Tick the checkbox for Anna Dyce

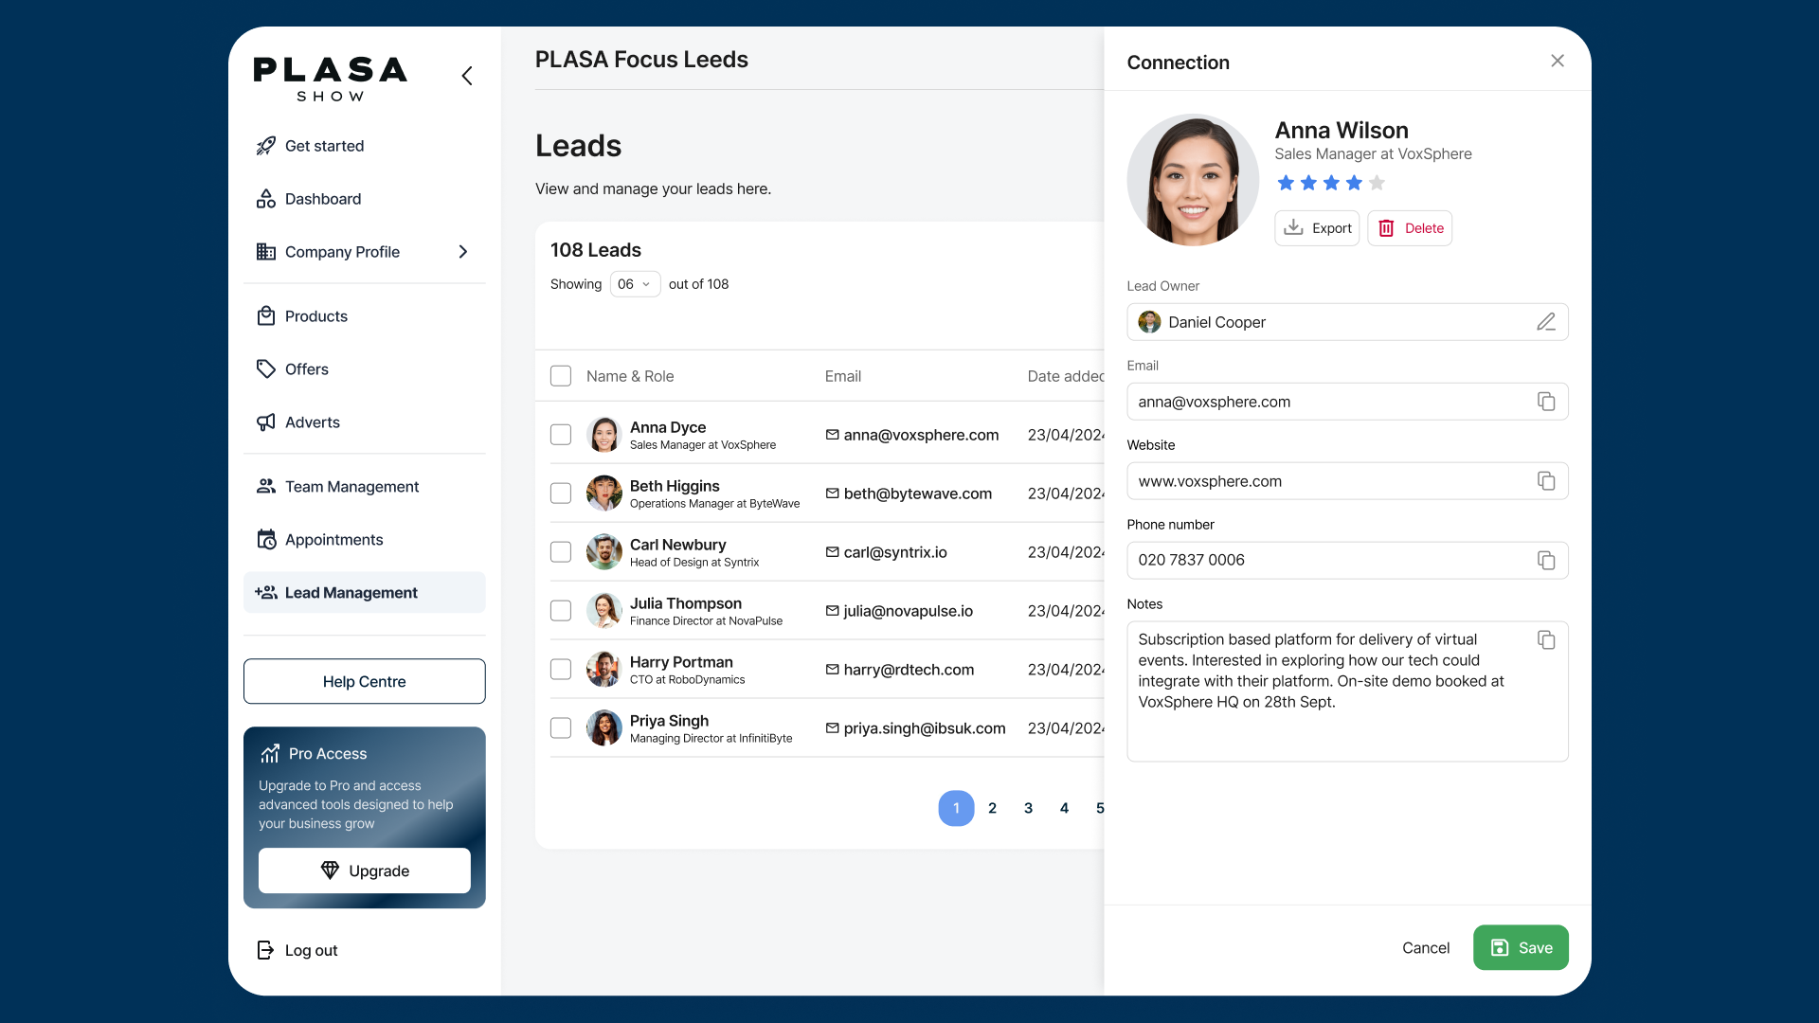pos(561,435)
